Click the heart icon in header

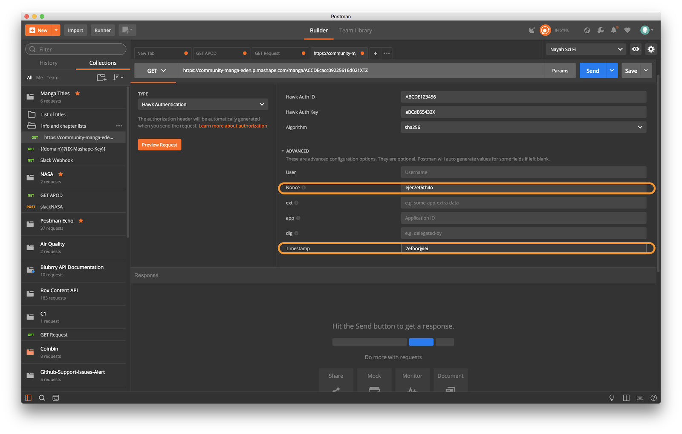pyautogui.click(x=627, y=30)
